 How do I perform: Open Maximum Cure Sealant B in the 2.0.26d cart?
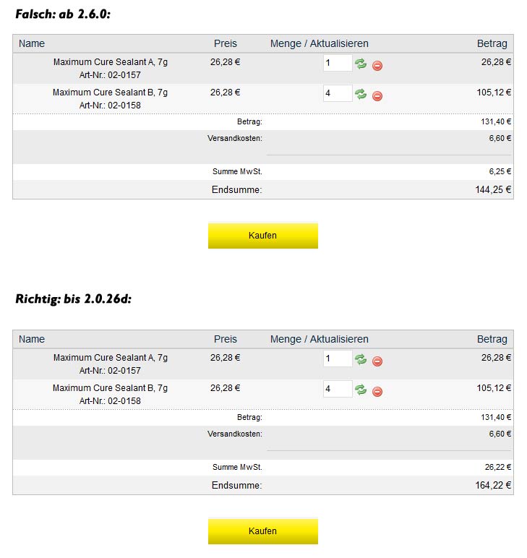(110, 388)
